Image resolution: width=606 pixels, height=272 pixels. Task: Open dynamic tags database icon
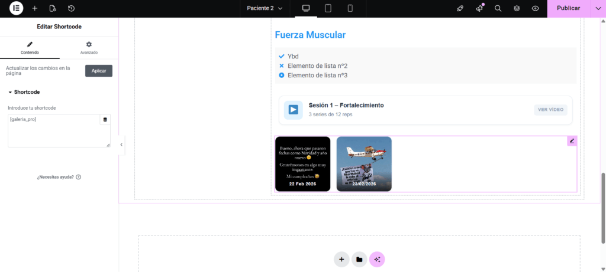coord(105,119)
